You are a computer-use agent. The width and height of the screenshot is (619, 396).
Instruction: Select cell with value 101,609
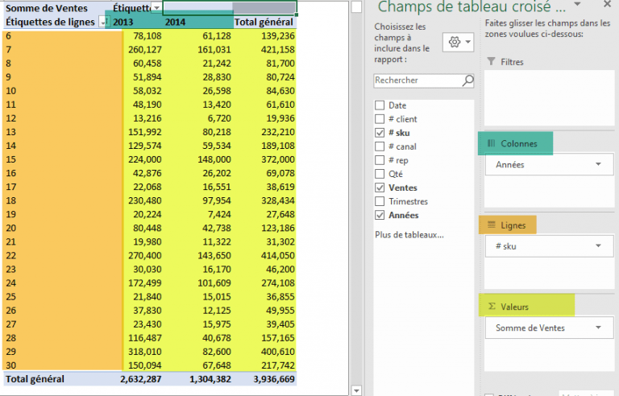tap(197, 283)
